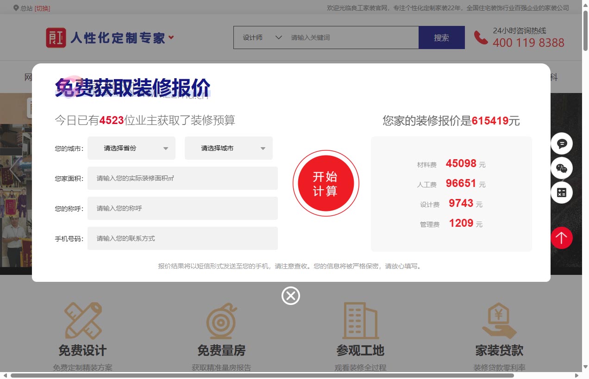Click the chat message floating icon
Viewport: 589px width, 379px height.
[x=562, y=144]
